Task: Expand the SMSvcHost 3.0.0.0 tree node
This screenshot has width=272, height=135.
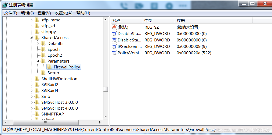Action: 32,102
